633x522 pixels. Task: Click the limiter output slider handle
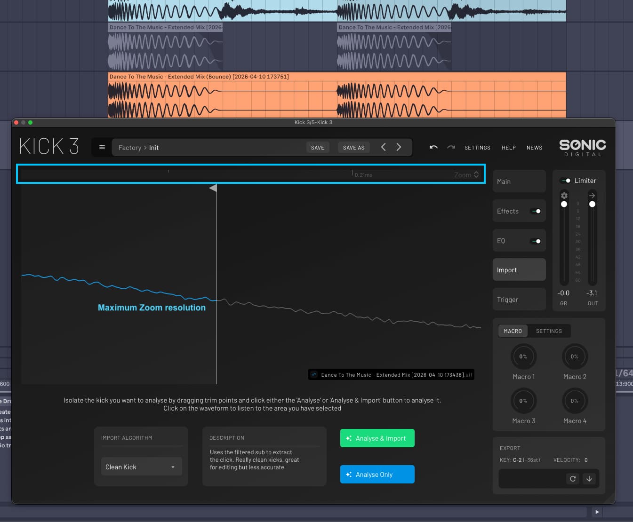592,204
